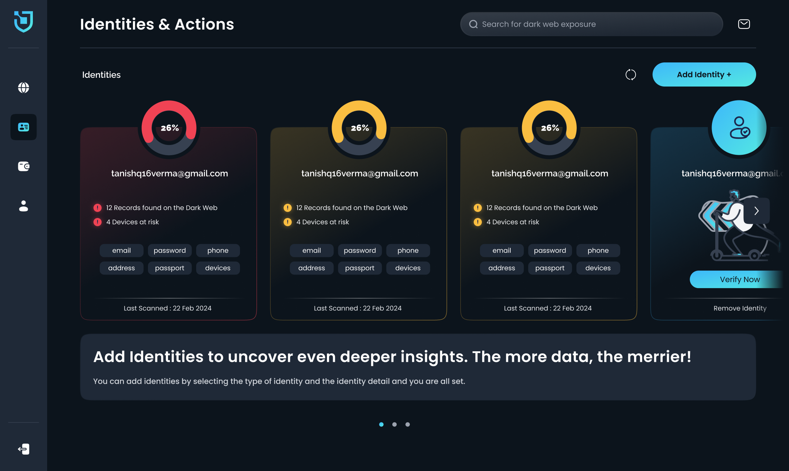Screen dimensions: 789x471
Task: Click password tag on second card
Action: coord(360,250)
